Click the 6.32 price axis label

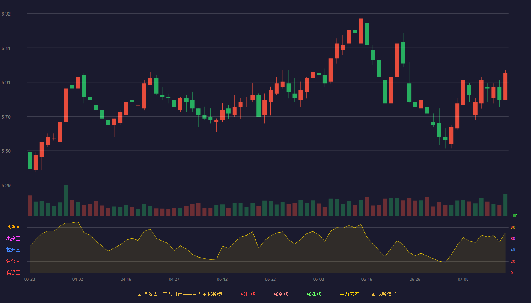6,14
